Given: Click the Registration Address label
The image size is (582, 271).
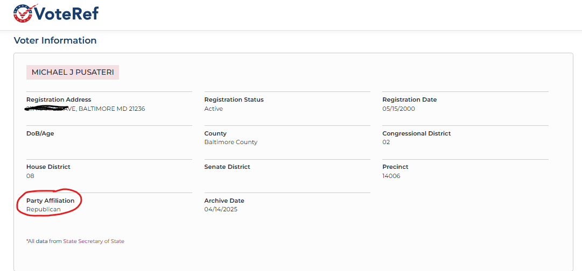Looking at the screenshot, I should click(59, 99).
